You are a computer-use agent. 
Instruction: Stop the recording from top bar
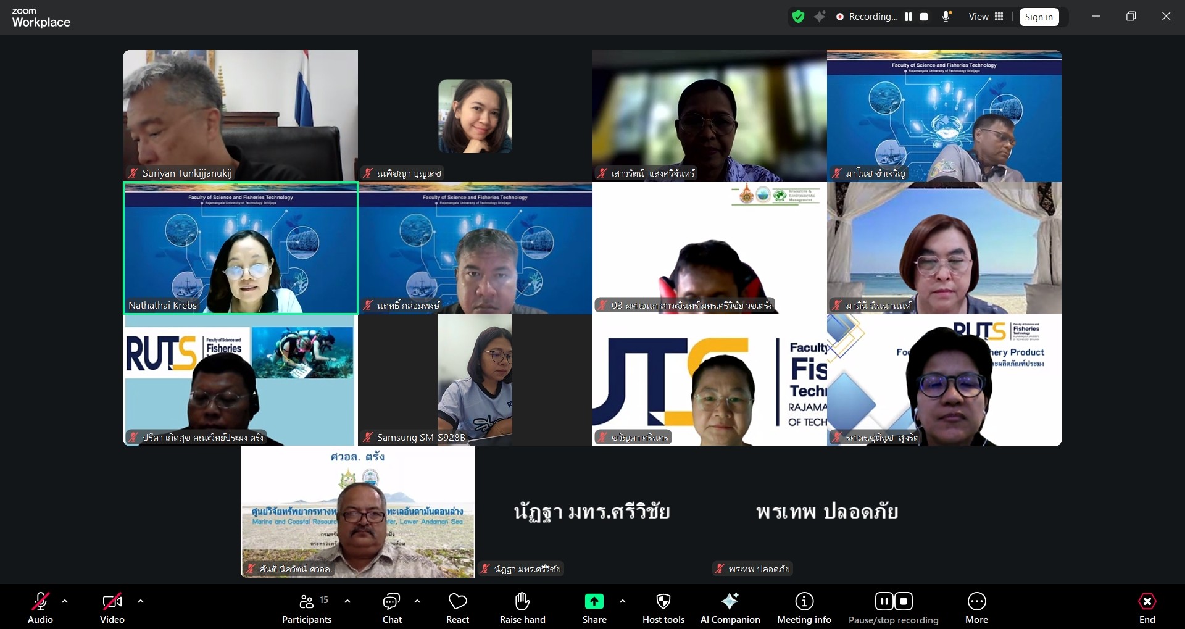(x=924, y=17)
